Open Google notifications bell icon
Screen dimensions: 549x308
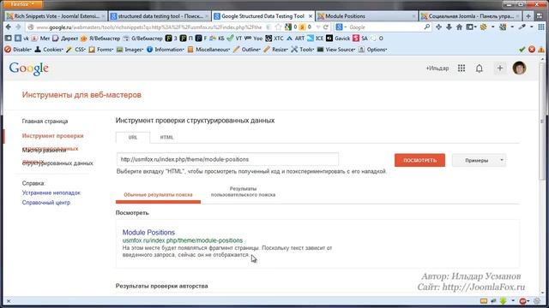pos(480,68)
